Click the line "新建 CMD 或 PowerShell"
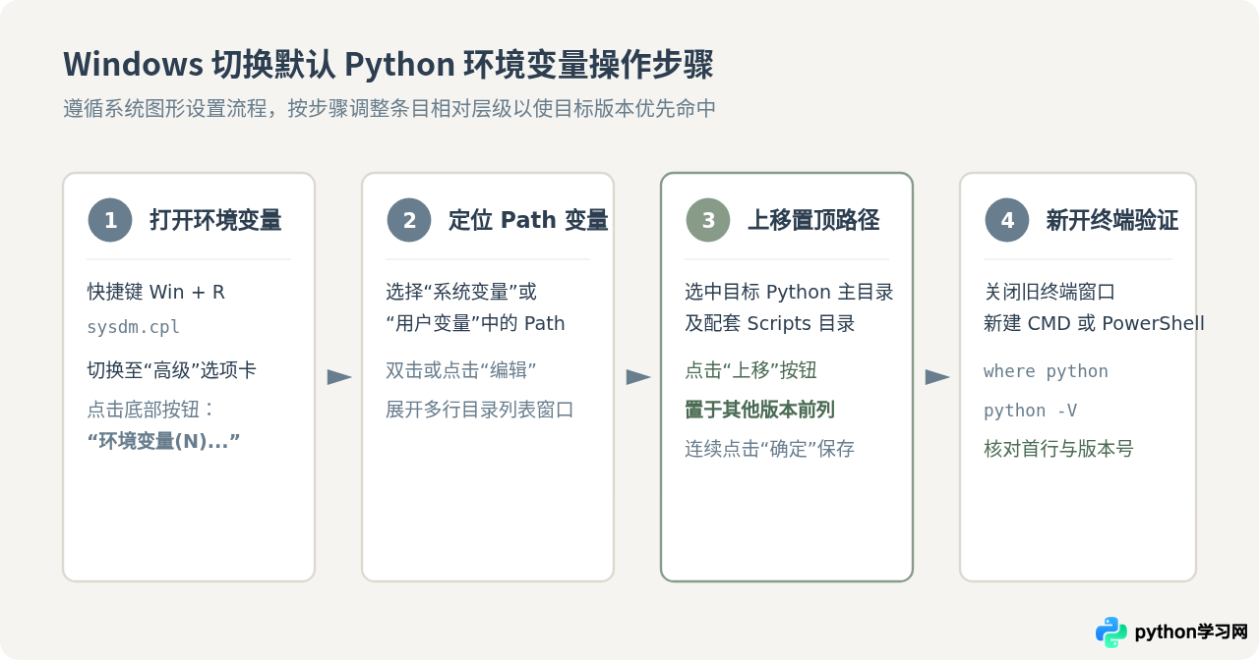Viewport: 1259px width, 660px height. (x=1094, y=323)
